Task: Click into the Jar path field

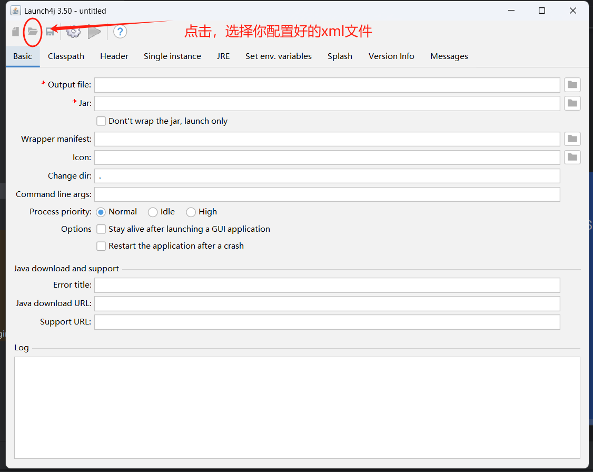Action: [327, 103]
